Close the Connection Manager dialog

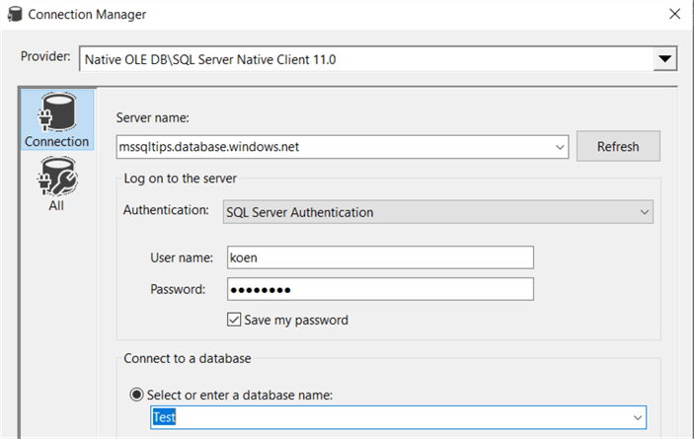pyautogui.click(x=673, y=15)
